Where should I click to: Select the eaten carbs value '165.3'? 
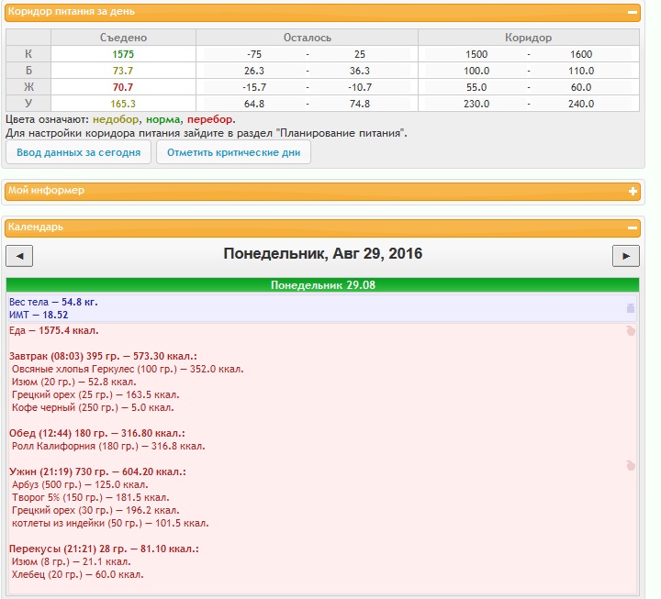coord(123,104)
